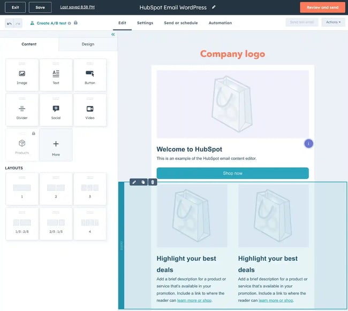348x311 pixels.
Task: Open the Settings tab
Action: (x=145, y=23)
